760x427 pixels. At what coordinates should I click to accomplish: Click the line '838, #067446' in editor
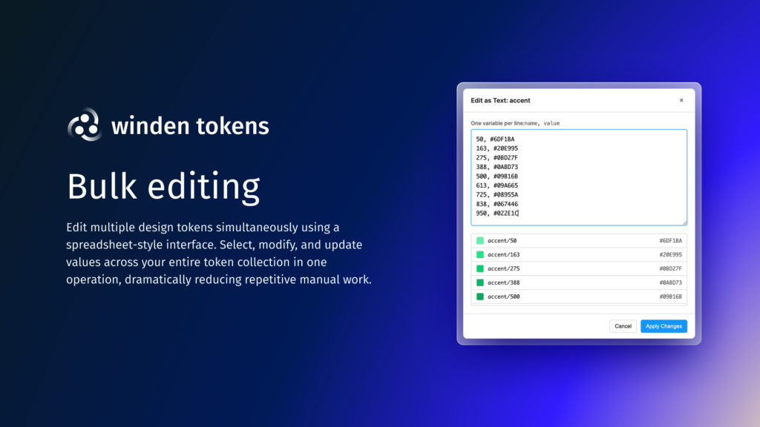tap(497, 204)
